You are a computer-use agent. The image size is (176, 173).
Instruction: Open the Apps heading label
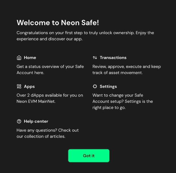(x=29, y=87)
